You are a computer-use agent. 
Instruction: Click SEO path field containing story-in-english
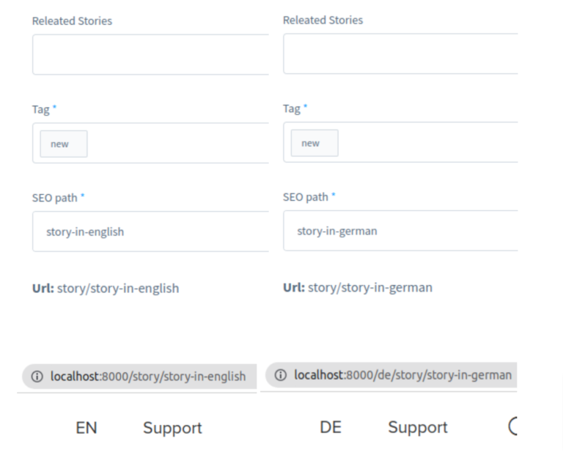[x=150, y=232]
